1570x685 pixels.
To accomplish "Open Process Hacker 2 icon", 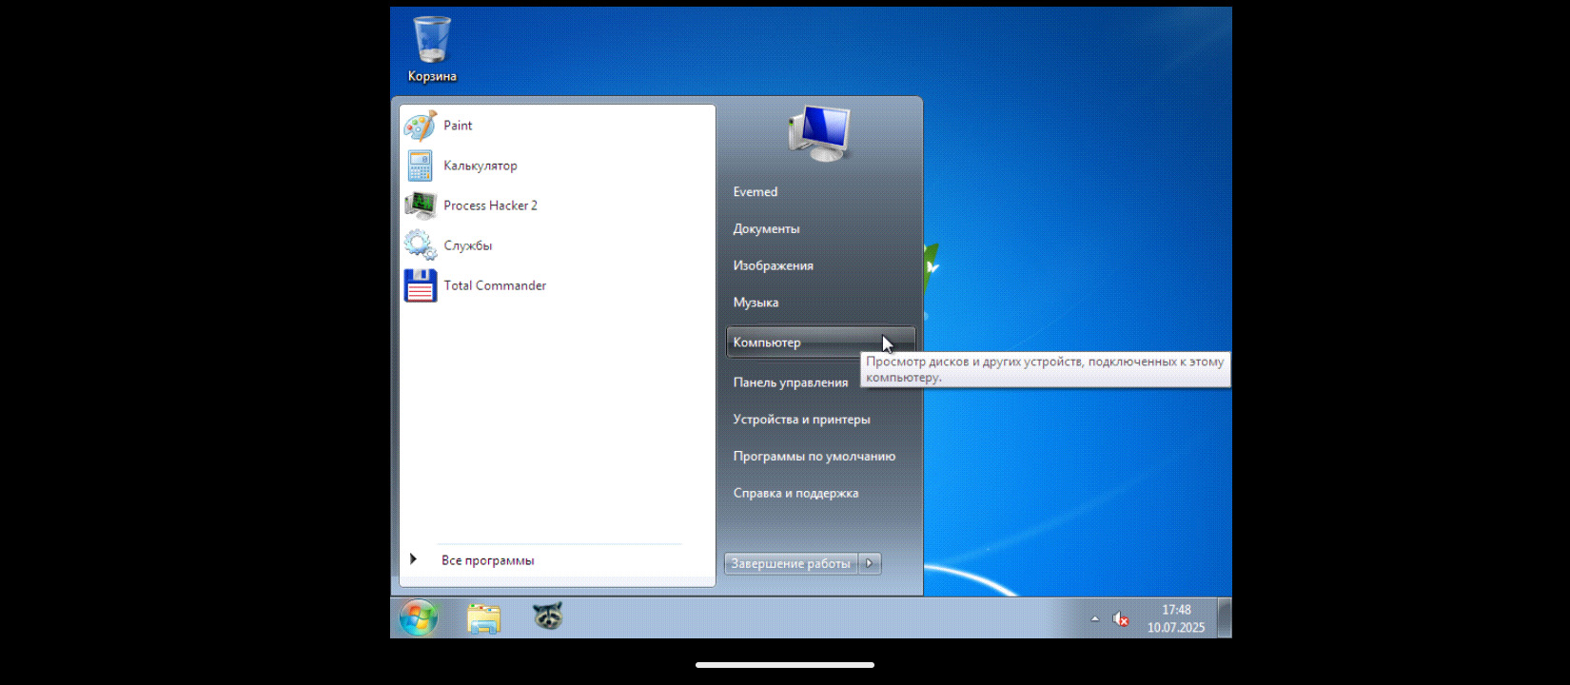I will [x=420, y=205].
